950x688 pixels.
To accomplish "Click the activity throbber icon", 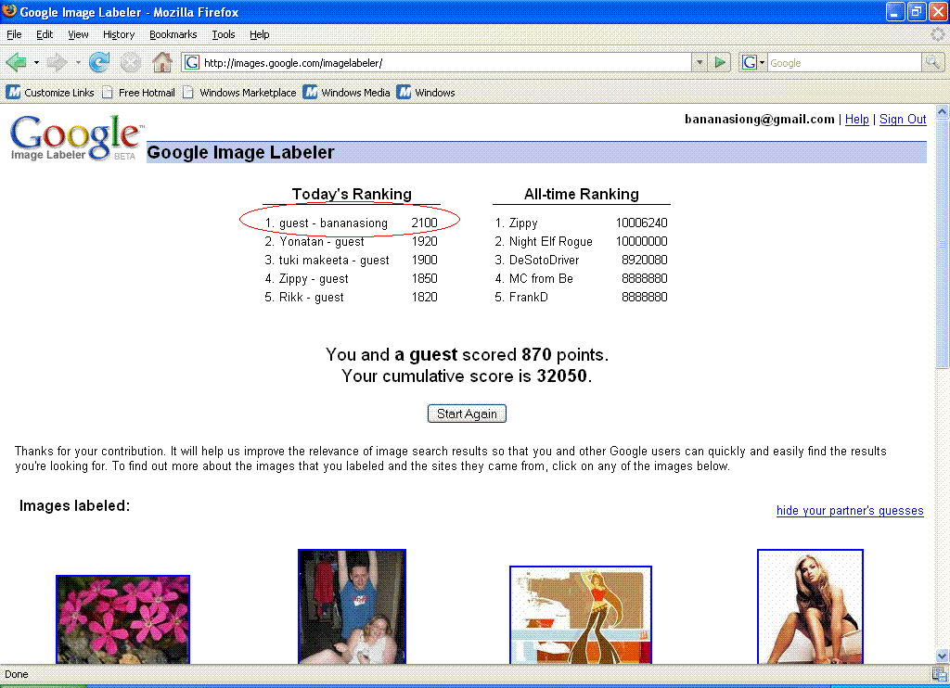I will [937, 34].
